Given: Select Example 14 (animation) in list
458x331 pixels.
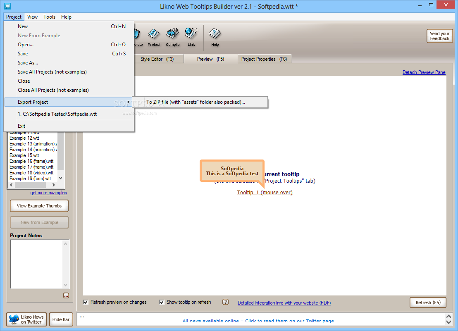Looking at the screenshot, I should pyautogui.click(x=33, y=150).
